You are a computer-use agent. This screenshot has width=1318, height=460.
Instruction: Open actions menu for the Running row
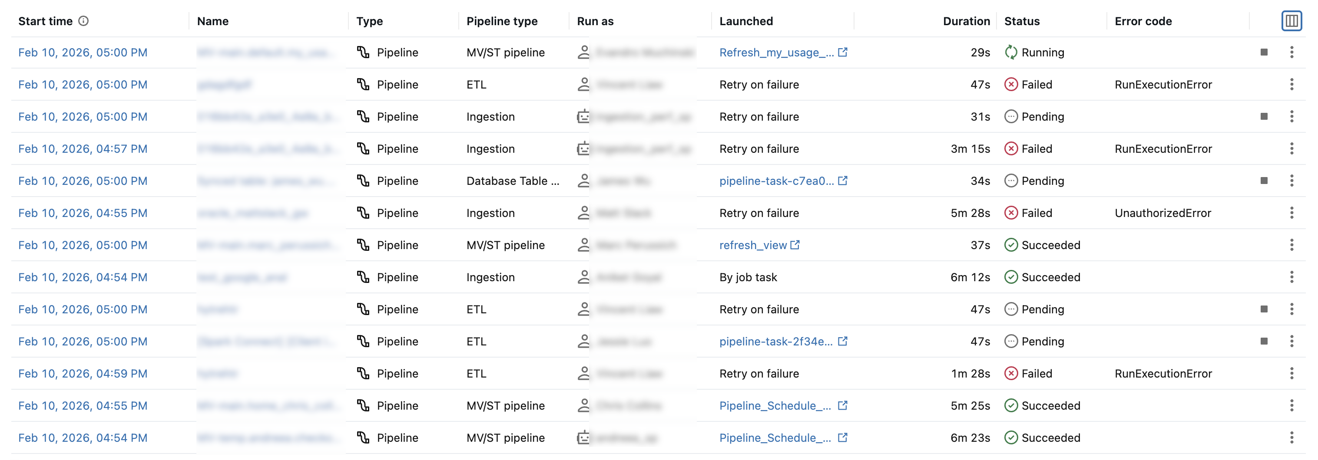coord(1292,52)
